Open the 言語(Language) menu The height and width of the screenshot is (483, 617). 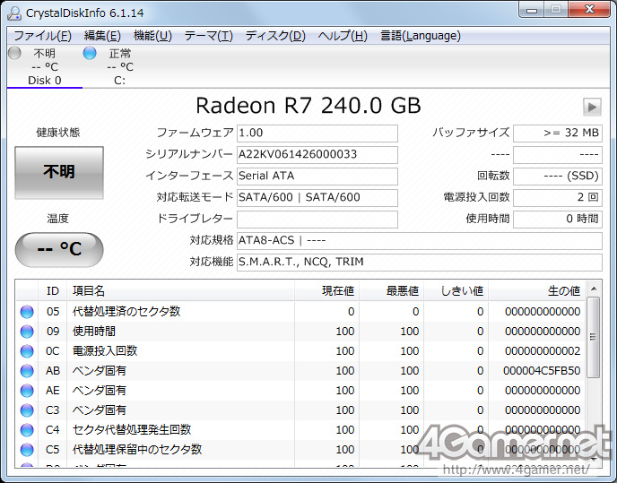pyautogui.click(x=420, y=36)
